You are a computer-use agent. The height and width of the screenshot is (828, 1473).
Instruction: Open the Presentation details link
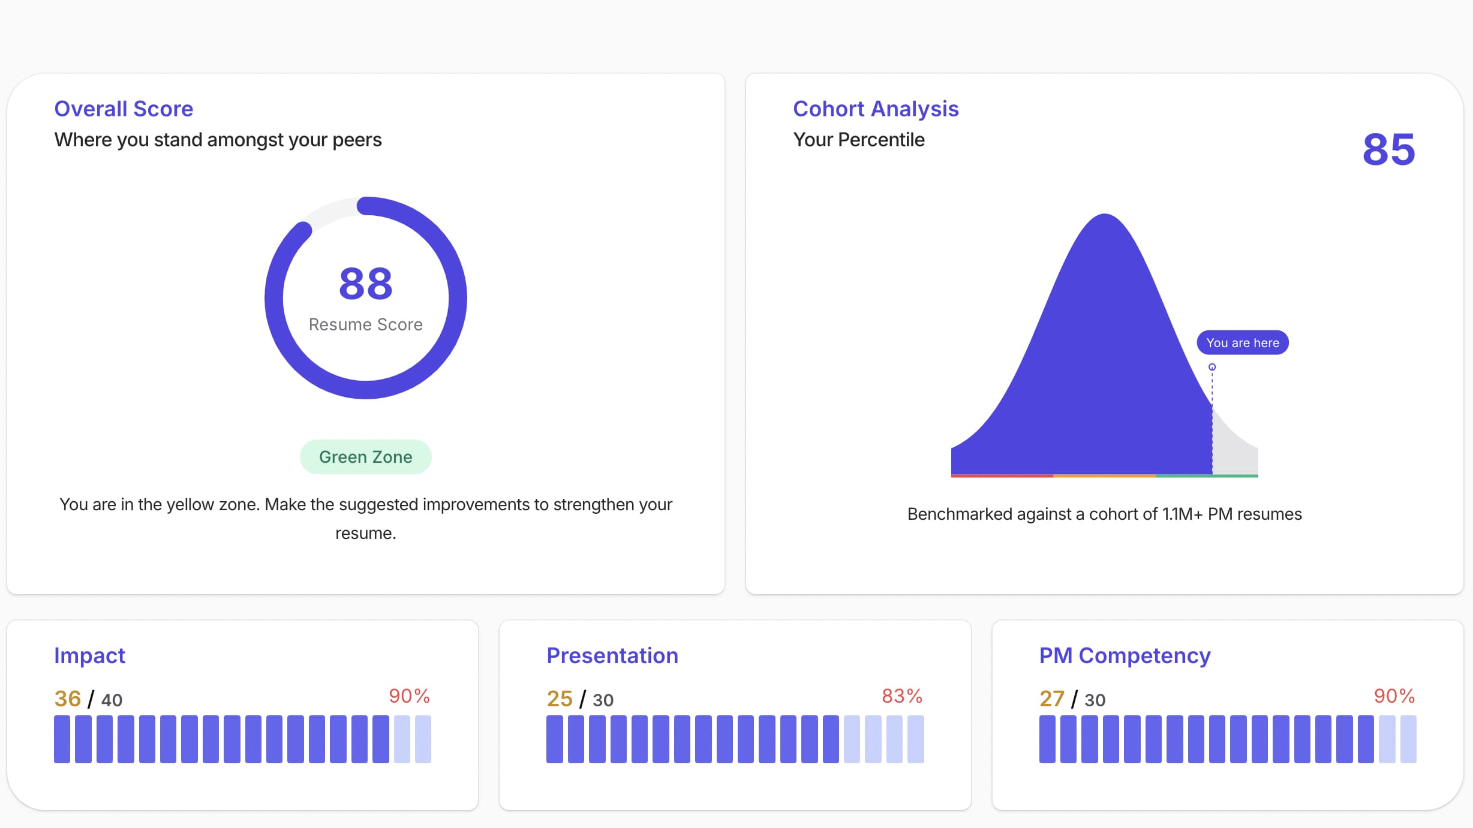pyautogui.click(x=612, y=655)
